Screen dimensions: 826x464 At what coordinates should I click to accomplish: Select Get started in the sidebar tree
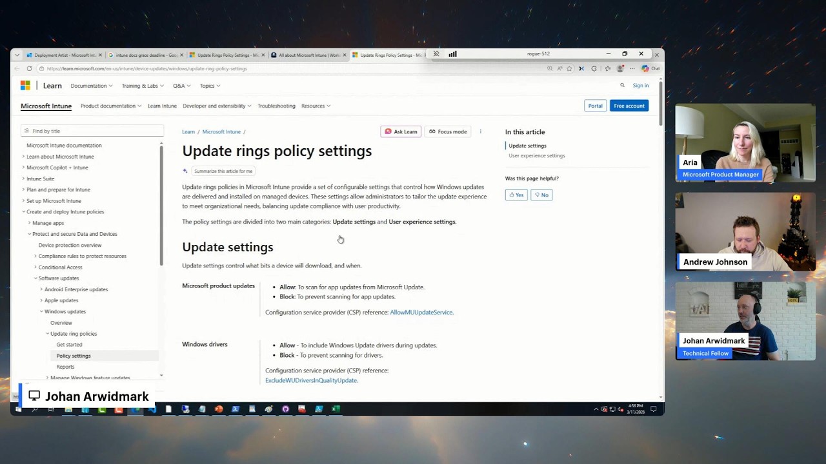(69, 345)
